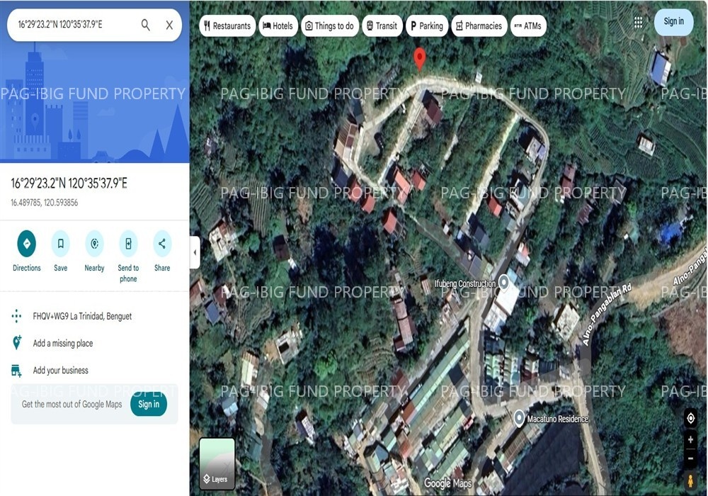Switch map type via Layers thumbnail
This screenshot has height=496, width=708.
point(217,463)
